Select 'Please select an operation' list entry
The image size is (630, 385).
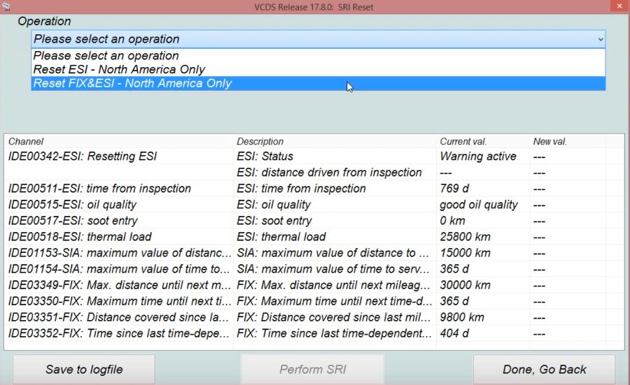318,56
